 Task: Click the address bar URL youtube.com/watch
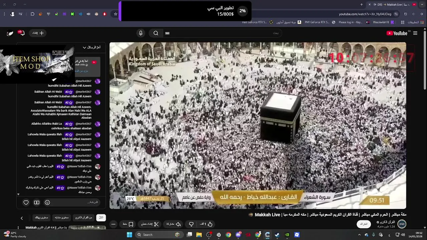point(365,14)
